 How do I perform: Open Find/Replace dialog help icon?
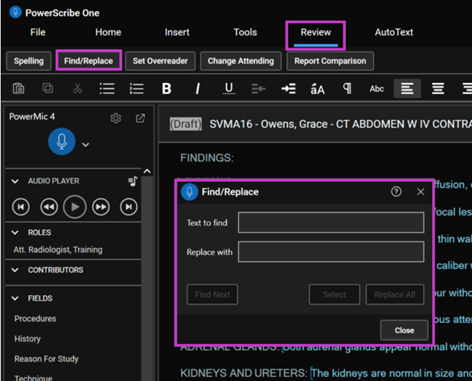396,191
